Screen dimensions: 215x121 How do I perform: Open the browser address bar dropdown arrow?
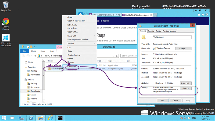pos(117,15)
